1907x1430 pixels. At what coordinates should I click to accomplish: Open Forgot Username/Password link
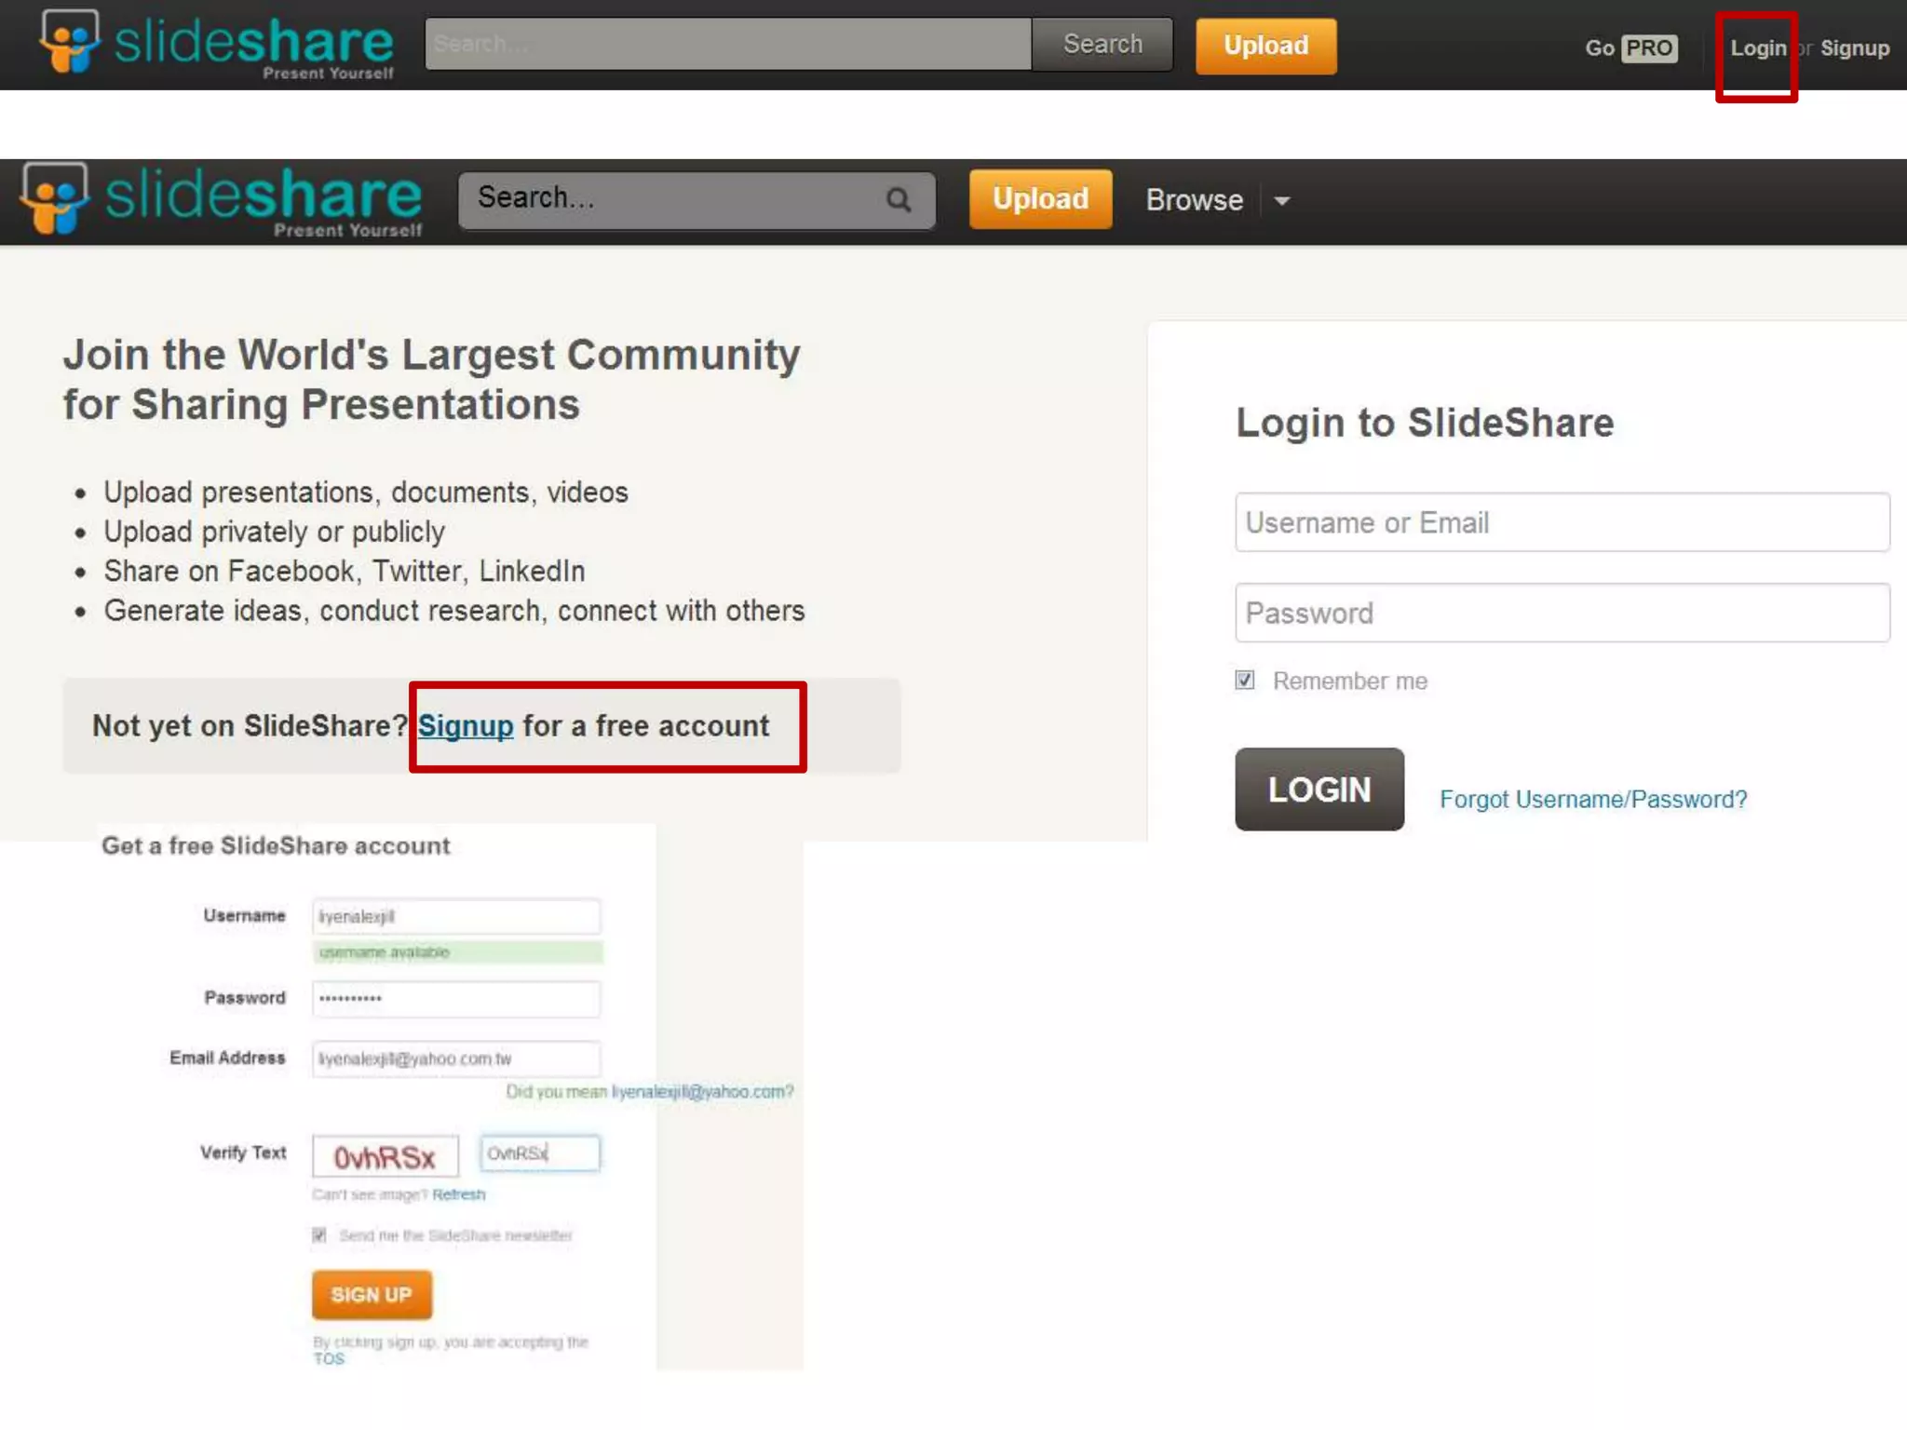1592,799
